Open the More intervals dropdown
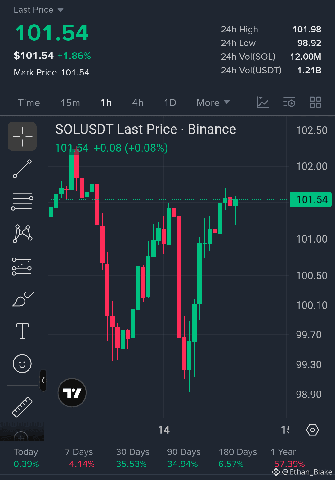 click(213, 103)
